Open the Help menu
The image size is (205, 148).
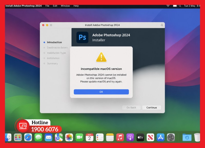[76, 6]
